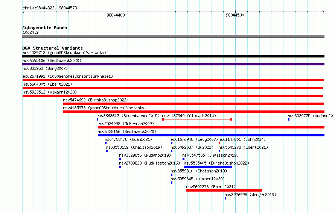This screenshot has width=335, height=213.
Task: Open nsv1137949 (Alsmadi2014) label
Action: coord(189,116)
